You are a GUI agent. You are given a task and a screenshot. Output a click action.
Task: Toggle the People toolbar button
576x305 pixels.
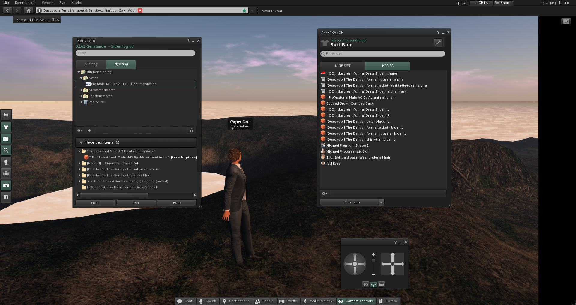click(x=265, y=301)
